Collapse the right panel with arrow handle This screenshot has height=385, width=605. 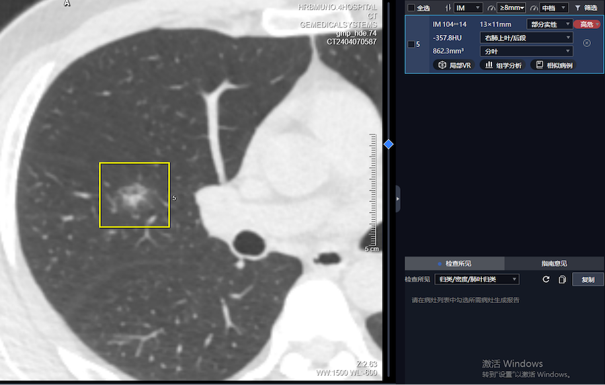point(398,199)
